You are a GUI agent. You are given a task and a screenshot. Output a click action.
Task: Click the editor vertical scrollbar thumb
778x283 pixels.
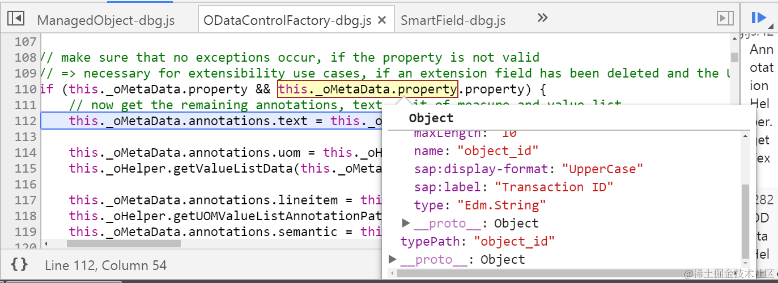point(734,57)
